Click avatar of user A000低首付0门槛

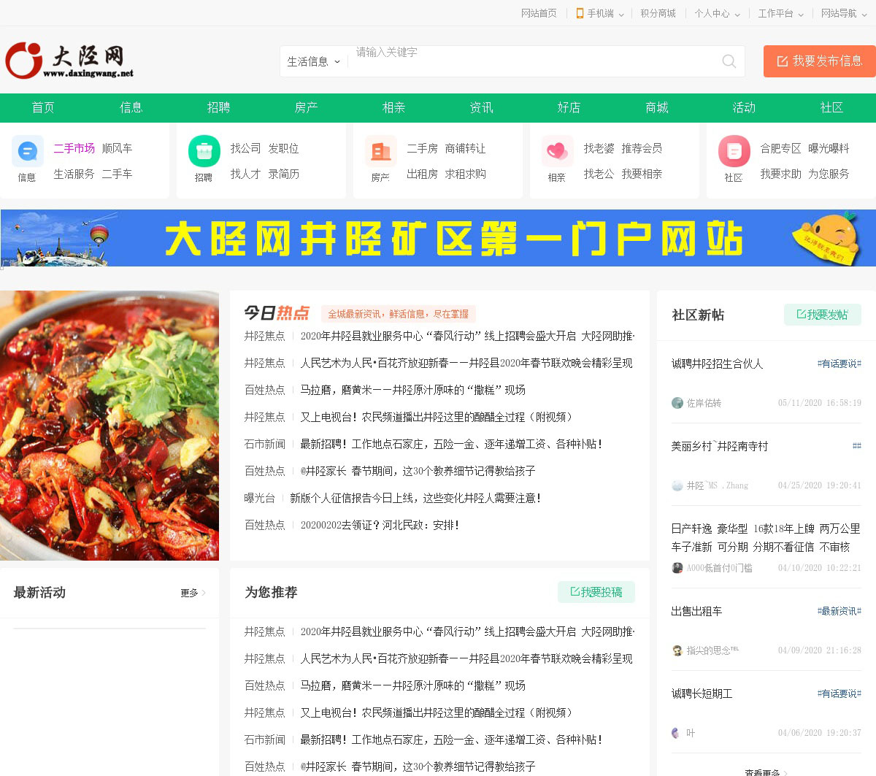click(x=677, y=568)
